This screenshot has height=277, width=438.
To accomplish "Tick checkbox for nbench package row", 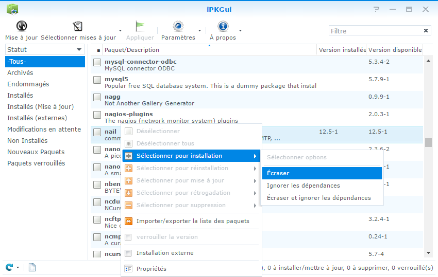I will 97,185.
